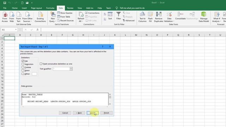Open Consolidate tool

click(180, 16)
